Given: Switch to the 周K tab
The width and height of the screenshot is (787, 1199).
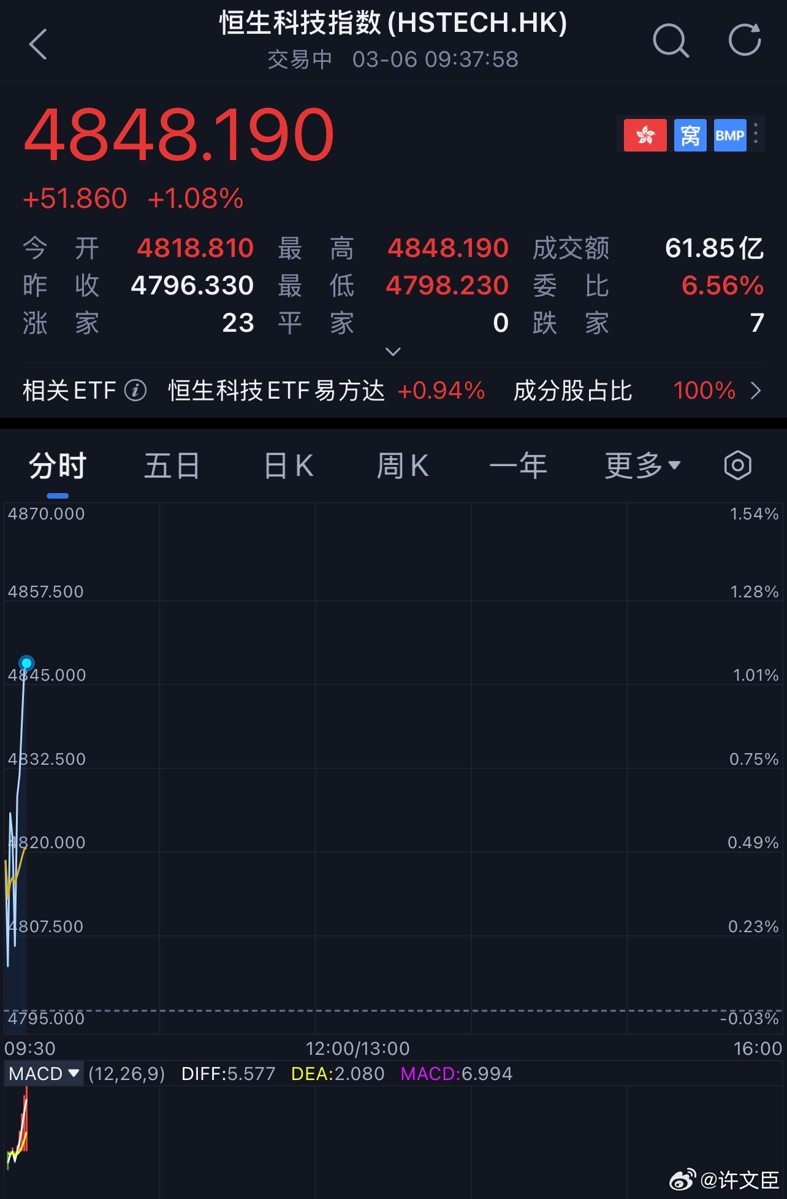Looking at the screenshot, I should point(402,465).
